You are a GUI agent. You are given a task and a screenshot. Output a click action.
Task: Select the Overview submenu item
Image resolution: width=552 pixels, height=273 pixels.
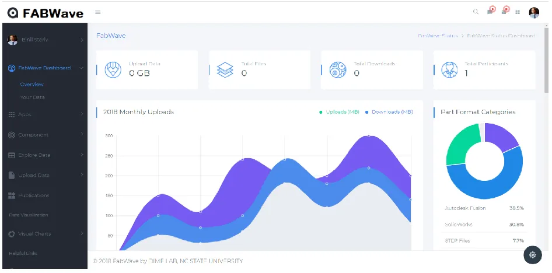coord(32,85)
